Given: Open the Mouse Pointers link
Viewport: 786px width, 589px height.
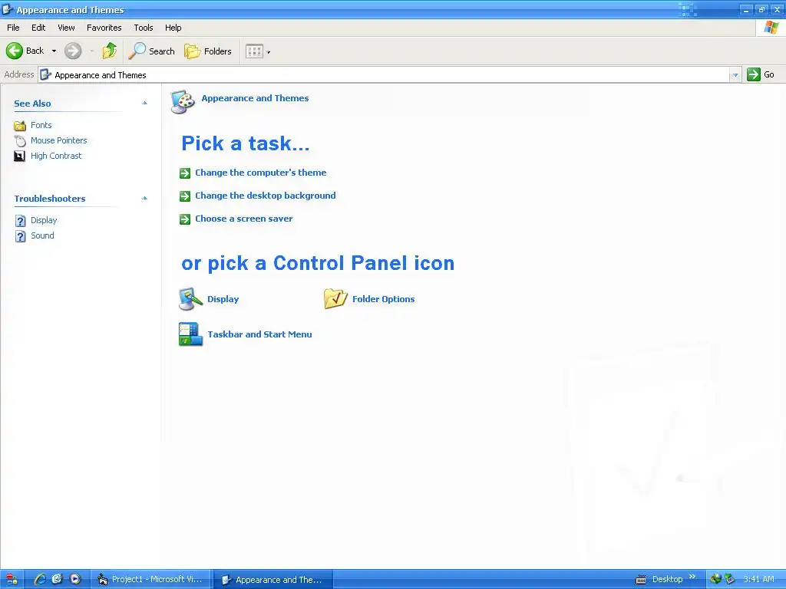Looking at the screenshot, I should (58, 141).
